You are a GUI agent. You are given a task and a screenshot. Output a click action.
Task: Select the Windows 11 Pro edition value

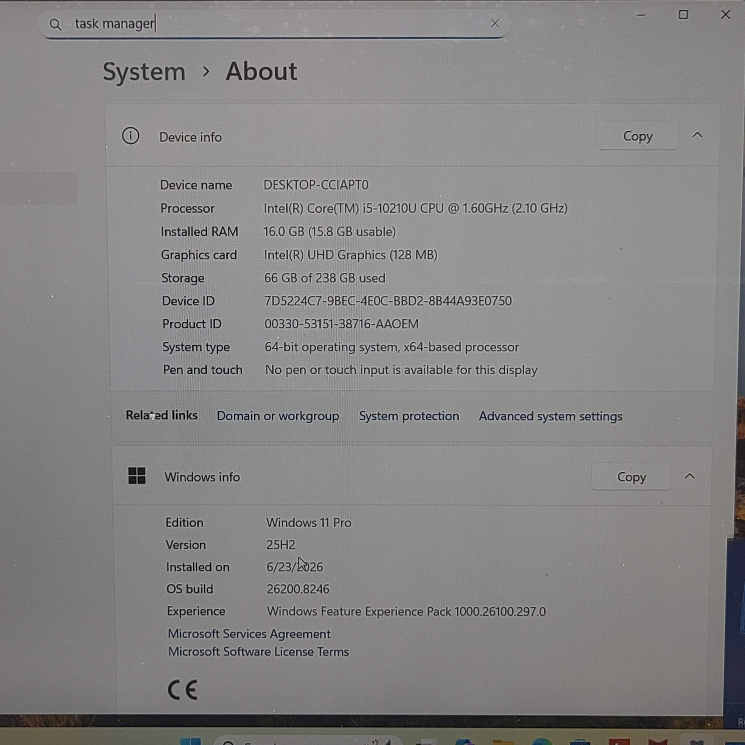coord(309,522)
